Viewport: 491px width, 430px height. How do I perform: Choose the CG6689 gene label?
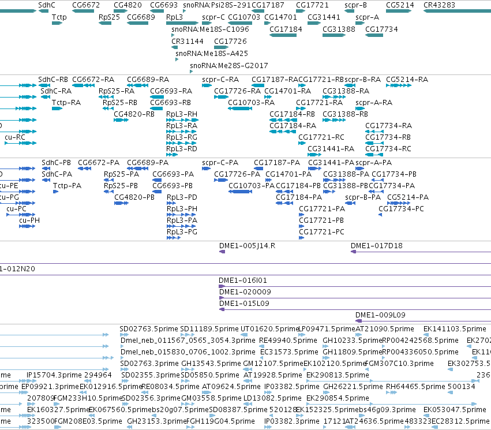tap(141, 17)
